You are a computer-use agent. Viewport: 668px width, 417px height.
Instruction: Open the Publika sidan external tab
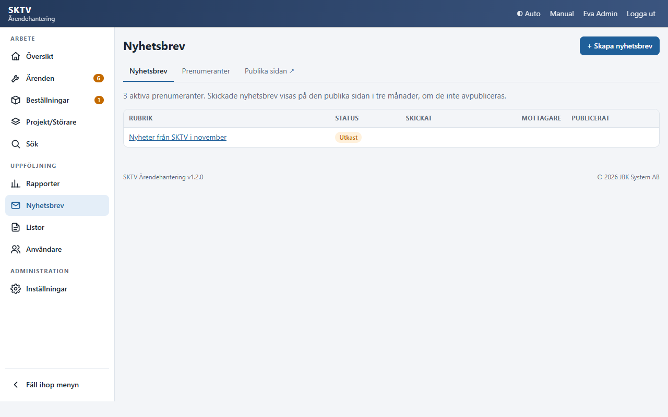[269, 71]
